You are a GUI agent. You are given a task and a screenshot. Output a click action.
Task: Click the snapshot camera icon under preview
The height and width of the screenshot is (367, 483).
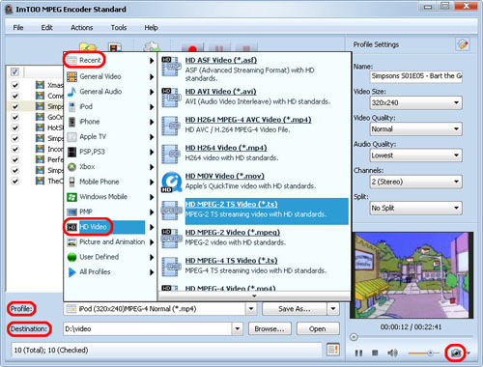coord(455,353)
